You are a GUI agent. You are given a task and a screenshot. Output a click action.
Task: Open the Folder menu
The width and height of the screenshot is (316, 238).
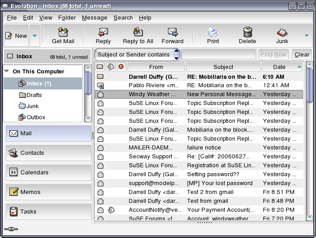pos(67,18)
